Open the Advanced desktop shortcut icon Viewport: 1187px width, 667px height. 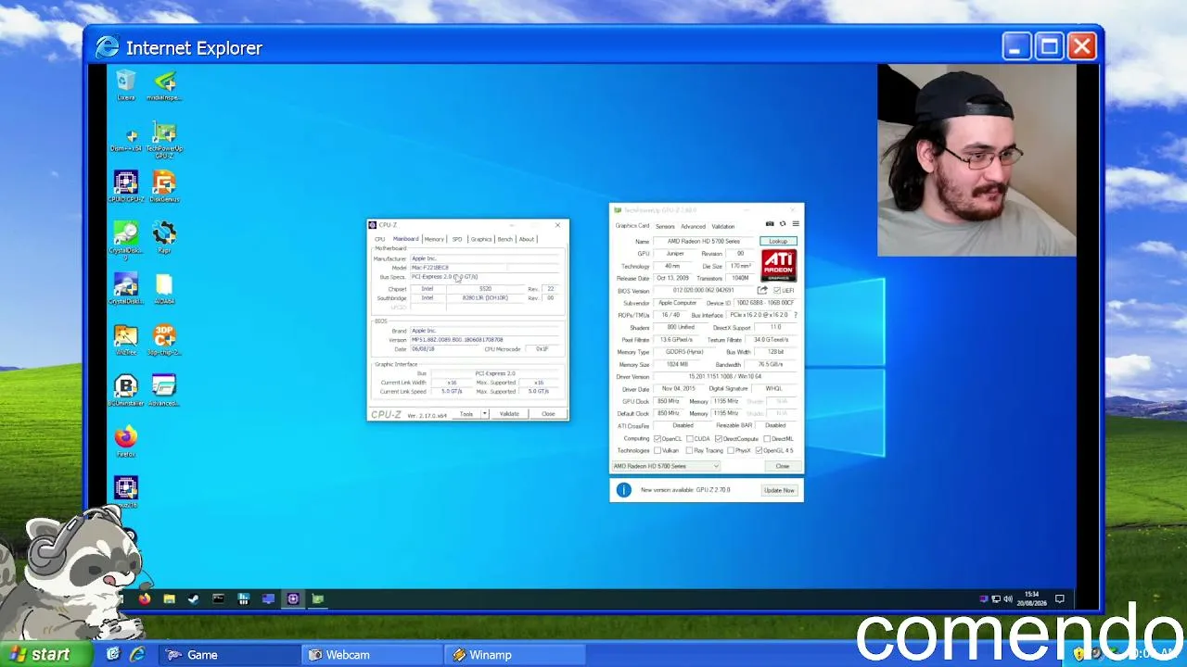tap(164, 390)
